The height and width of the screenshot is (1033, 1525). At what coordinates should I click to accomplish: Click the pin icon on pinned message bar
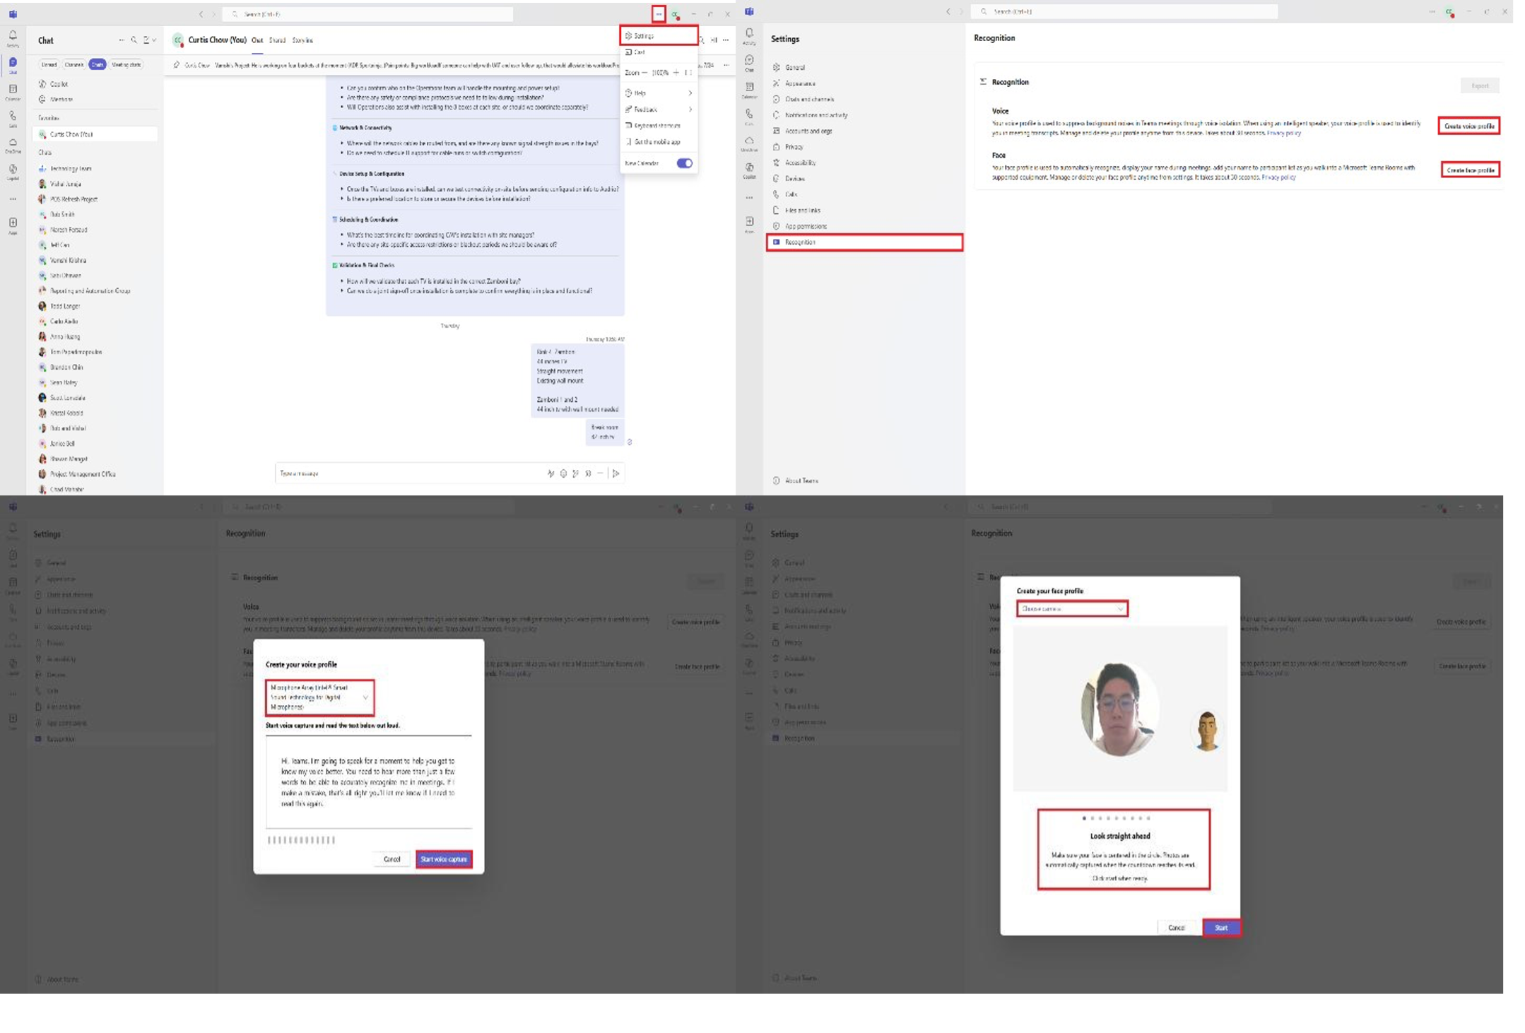[176, 65]
